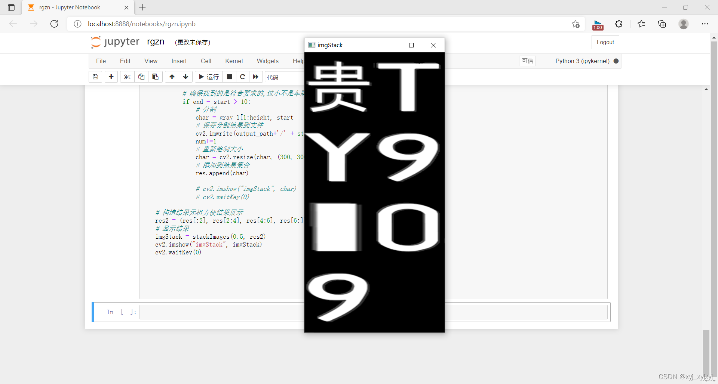
Task: Click the 可信 trusted notebook indicator
Action: (x=527, y=61)
